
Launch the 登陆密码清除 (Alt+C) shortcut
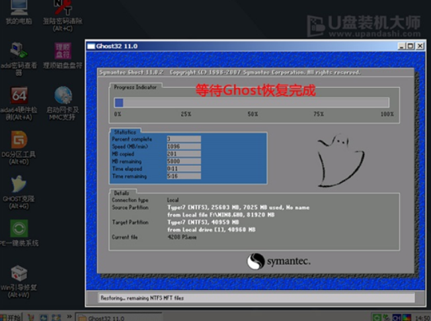(63, 9)
